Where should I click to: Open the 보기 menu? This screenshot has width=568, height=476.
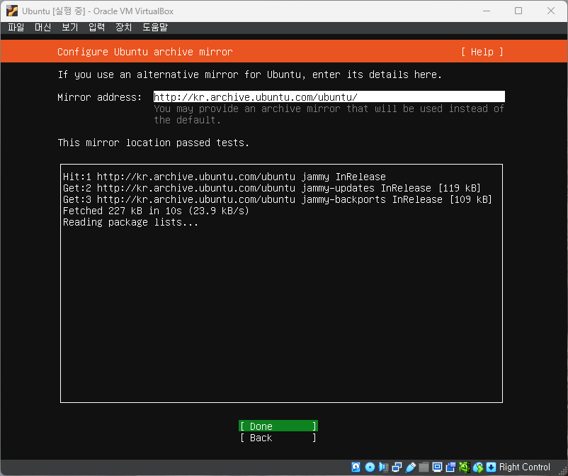[70, 27]
